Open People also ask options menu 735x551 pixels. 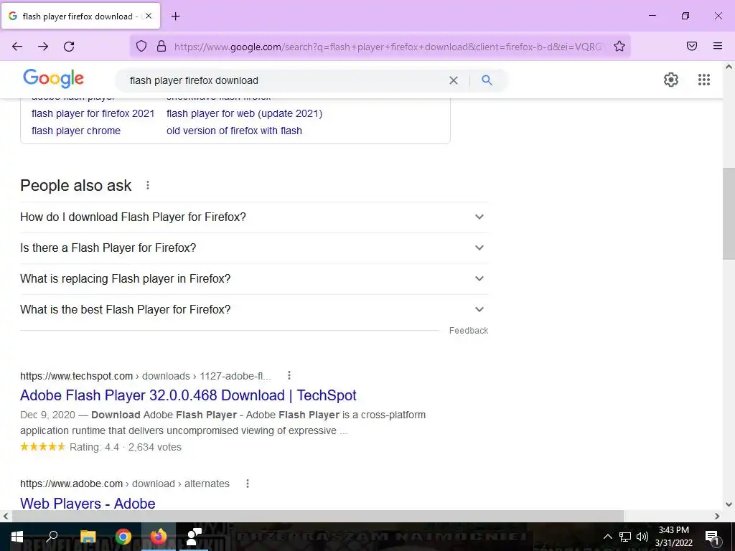[x=148, y=186]
